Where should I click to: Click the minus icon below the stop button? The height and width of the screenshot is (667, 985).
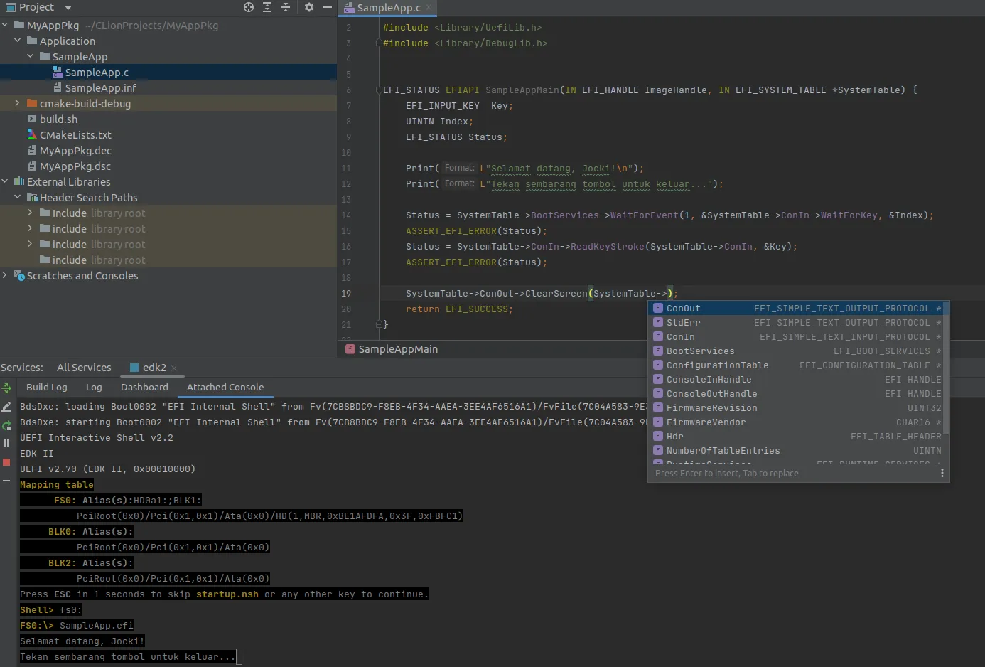click(x=6, y=481)
